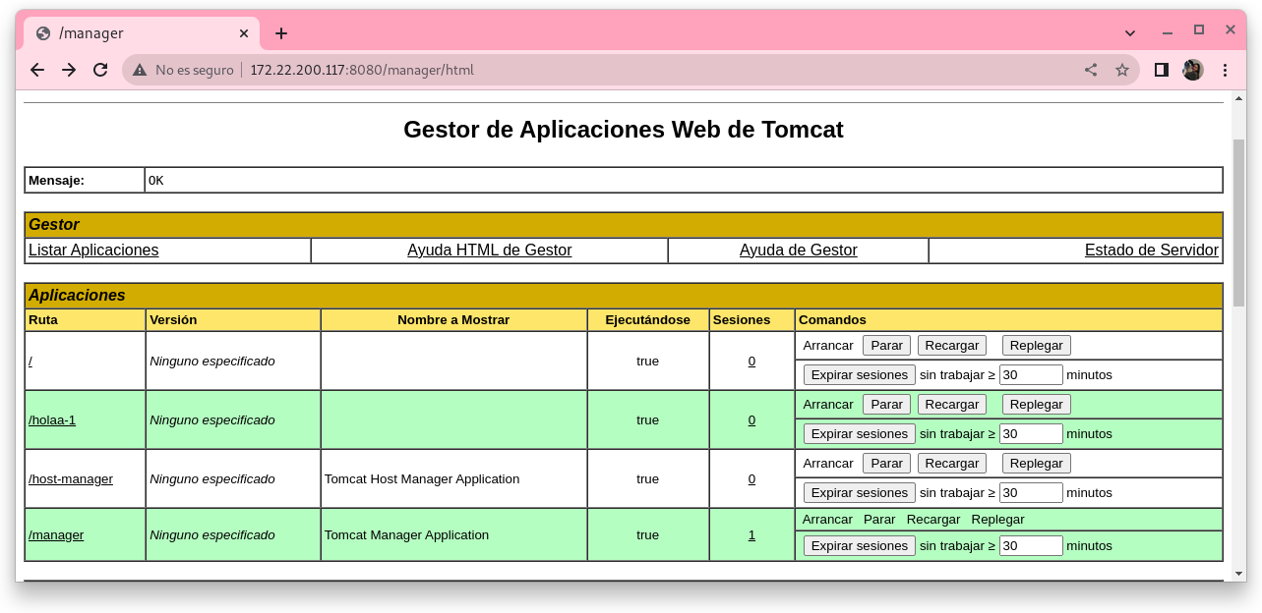Expand the tab search dropdown arrow
The height and width of the screenshot is (613, 1262).
click(x=1130, y=32)
